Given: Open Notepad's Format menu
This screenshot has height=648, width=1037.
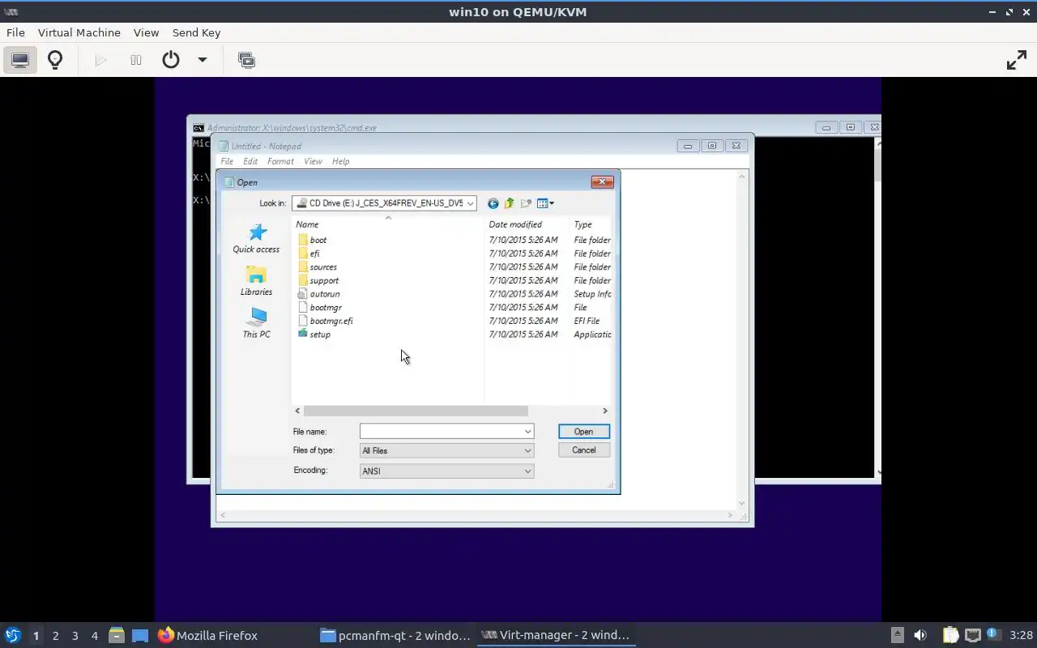Looking at the screenshot, I should 280,161.
